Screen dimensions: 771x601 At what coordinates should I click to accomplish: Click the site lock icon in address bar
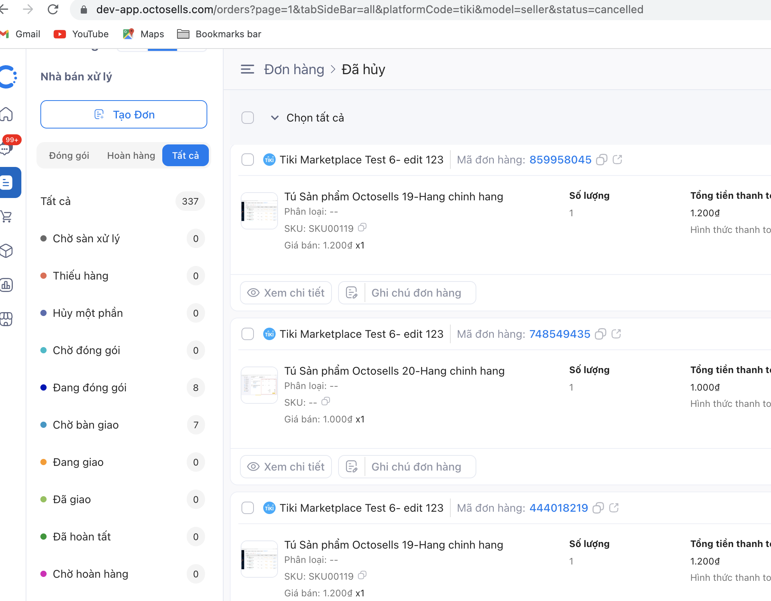click(83, 9)
